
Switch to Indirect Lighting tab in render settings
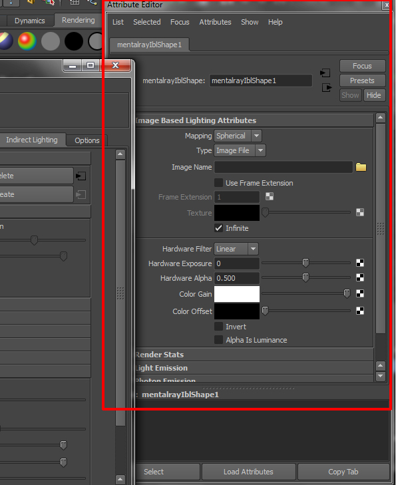(32, 140)
